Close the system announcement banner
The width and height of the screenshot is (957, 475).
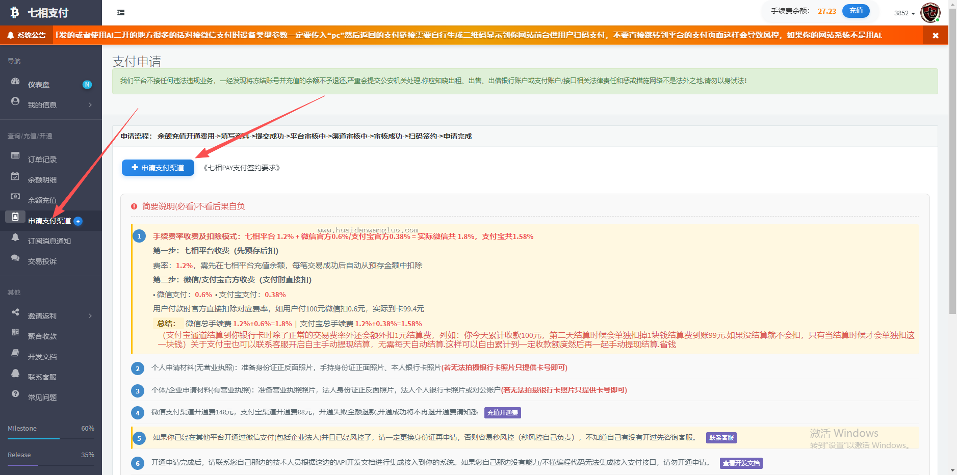(x=936, y=35)
